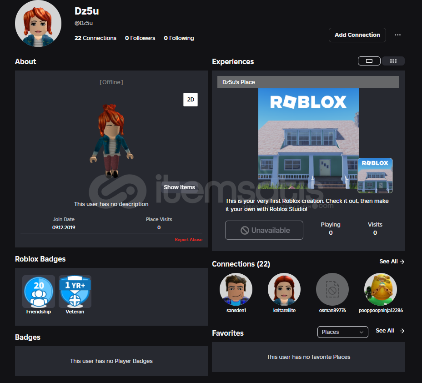Click the @Dz5u username text
Screen dimensions: 422x383
[83, 23]
